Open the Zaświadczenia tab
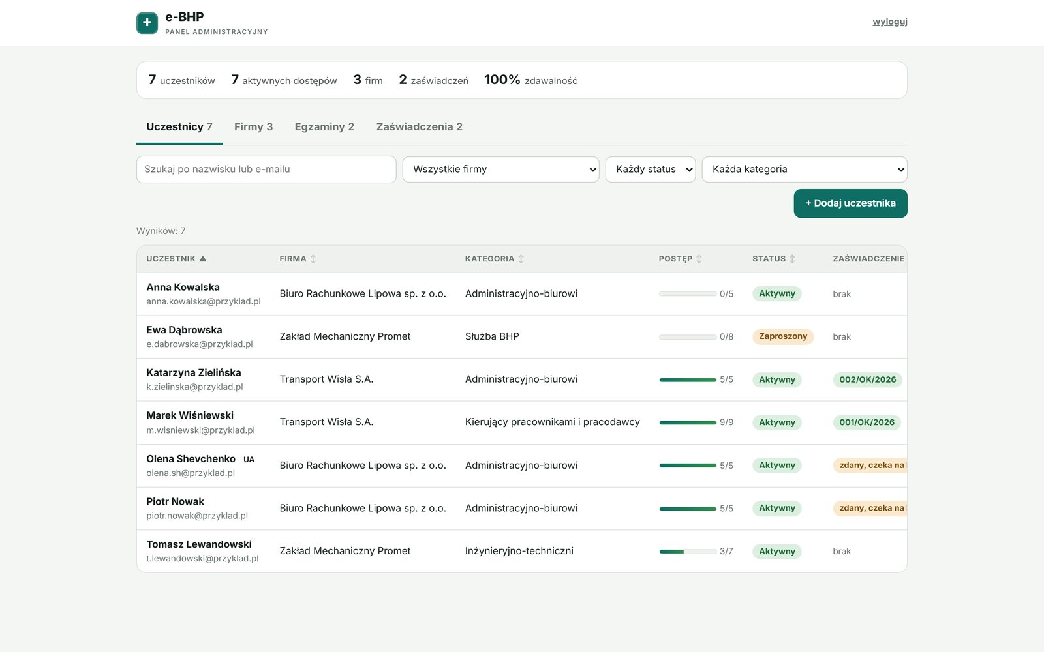 click(x=420, y=127)
